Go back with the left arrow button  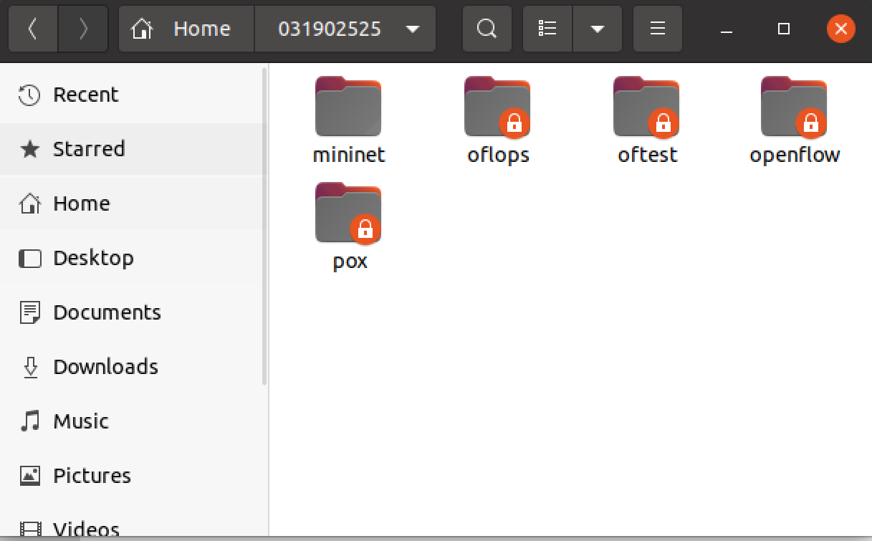point(33,29)
